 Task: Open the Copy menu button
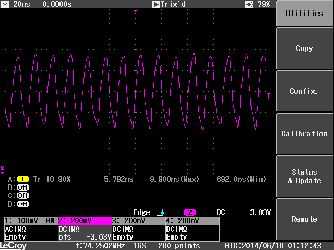click(x=304, y=48)
